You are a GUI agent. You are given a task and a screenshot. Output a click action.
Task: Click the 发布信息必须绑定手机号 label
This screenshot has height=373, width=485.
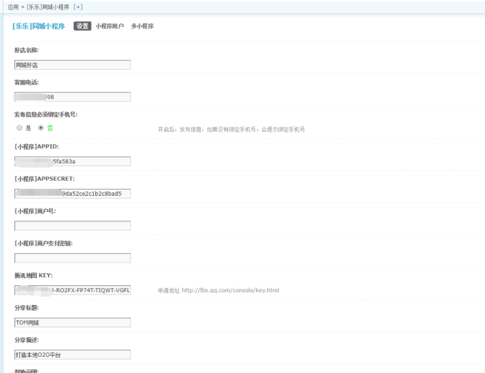(46, 114)
